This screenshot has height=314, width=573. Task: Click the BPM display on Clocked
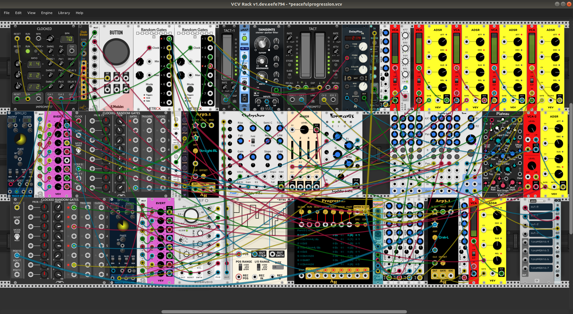tap(67, 39)
